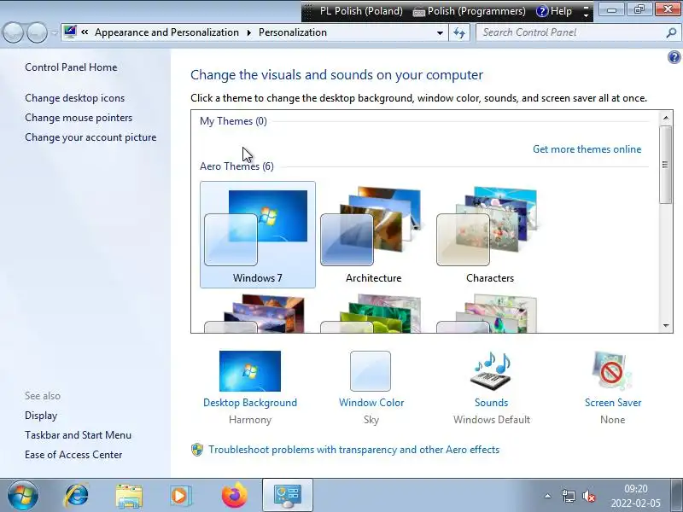This screenshot has height=512, width=683.
Task: Open the Window Color swatch icon
Action: tap(371, 371)
